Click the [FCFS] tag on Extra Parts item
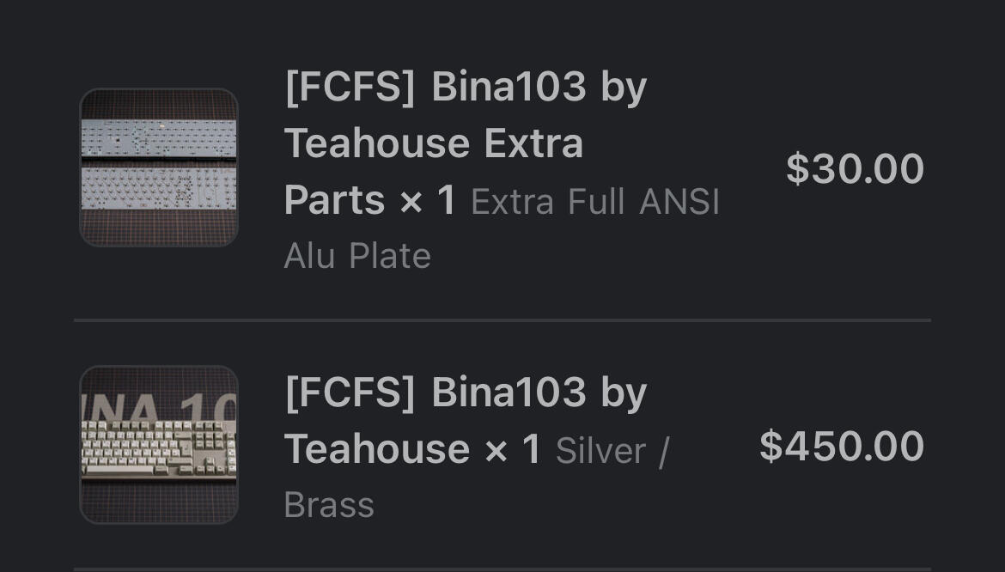 (x=350, y=87)
